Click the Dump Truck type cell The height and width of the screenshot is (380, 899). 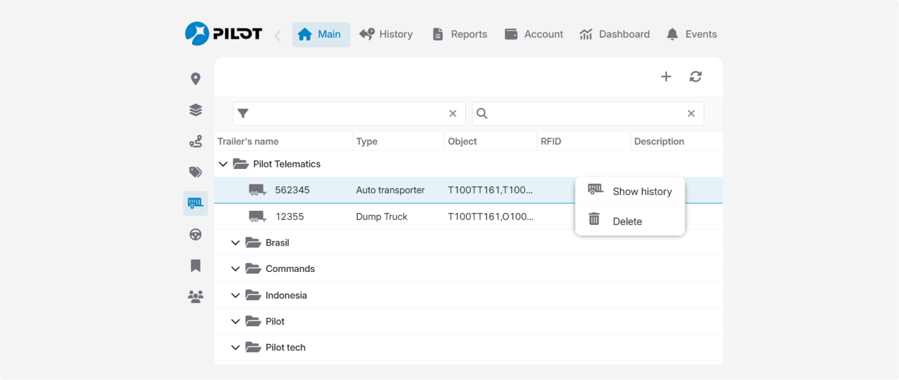pyautogui.click(x=381, y=217)
